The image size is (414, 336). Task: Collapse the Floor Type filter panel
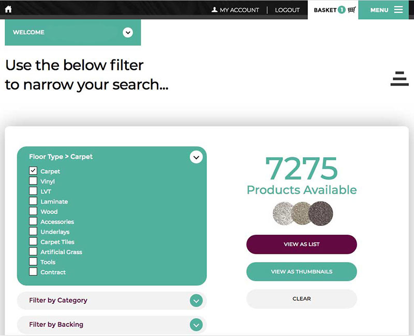tap(196, 157)
